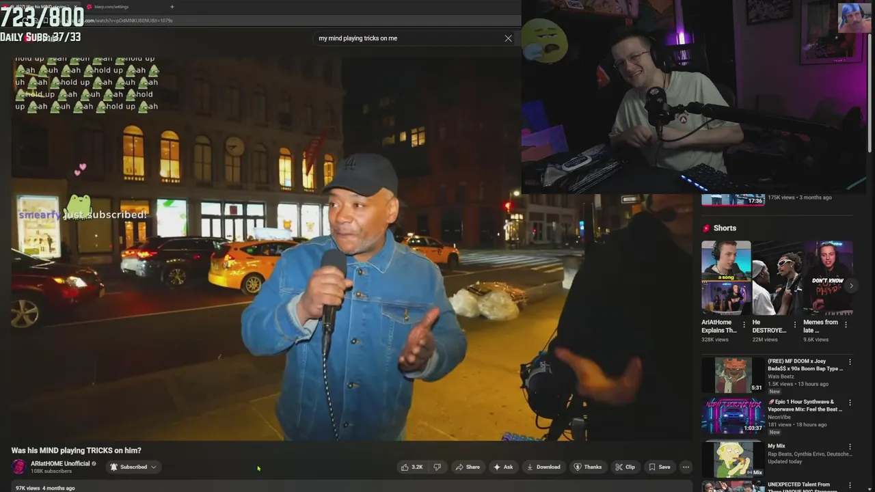Viewport: 875px width, 492px height.
Task: Click 'Rap Beats, Cynthia Erivo, Deutsche...' mix description
Action: point(810,454)
